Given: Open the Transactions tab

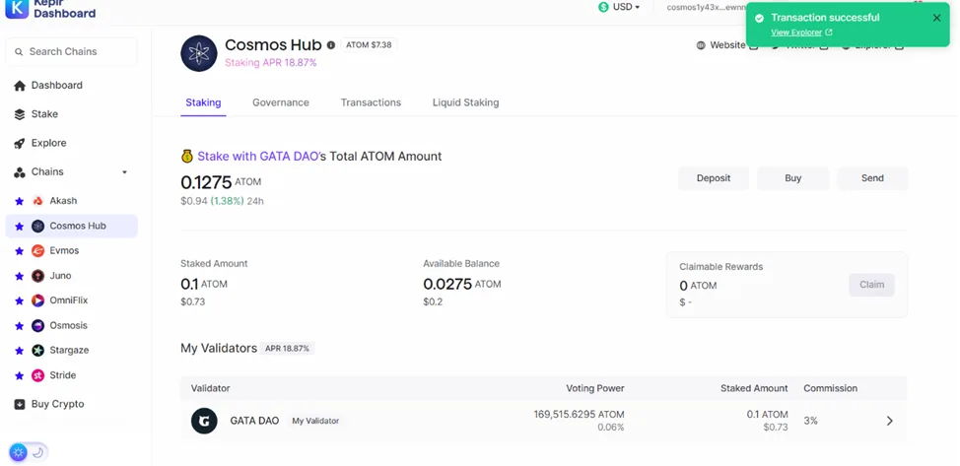Looking at the screenshot, I should pyautogui.click(x=371, y=102).
